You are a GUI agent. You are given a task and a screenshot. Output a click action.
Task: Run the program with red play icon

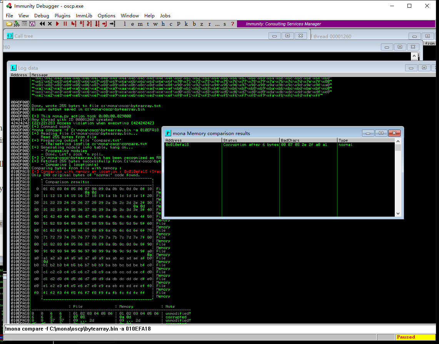pos(57,24)
